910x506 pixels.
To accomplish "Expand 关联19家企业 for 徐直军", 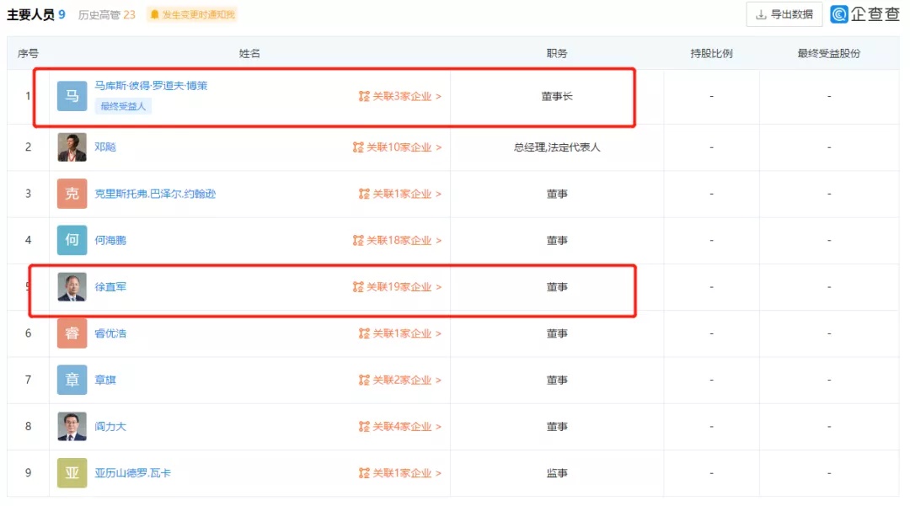I will click(397, 287).
